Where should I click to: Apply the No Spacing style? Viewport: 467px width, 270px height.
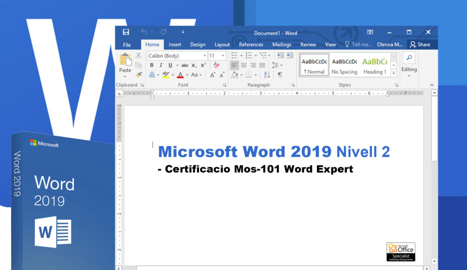(344, 65)
